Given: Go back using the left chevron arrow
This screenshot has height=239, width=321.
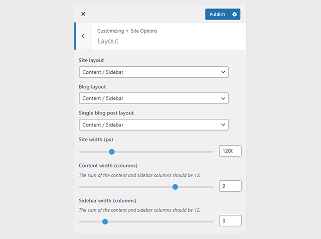Looking at the screenshot, I should click(x=83, y=36).
